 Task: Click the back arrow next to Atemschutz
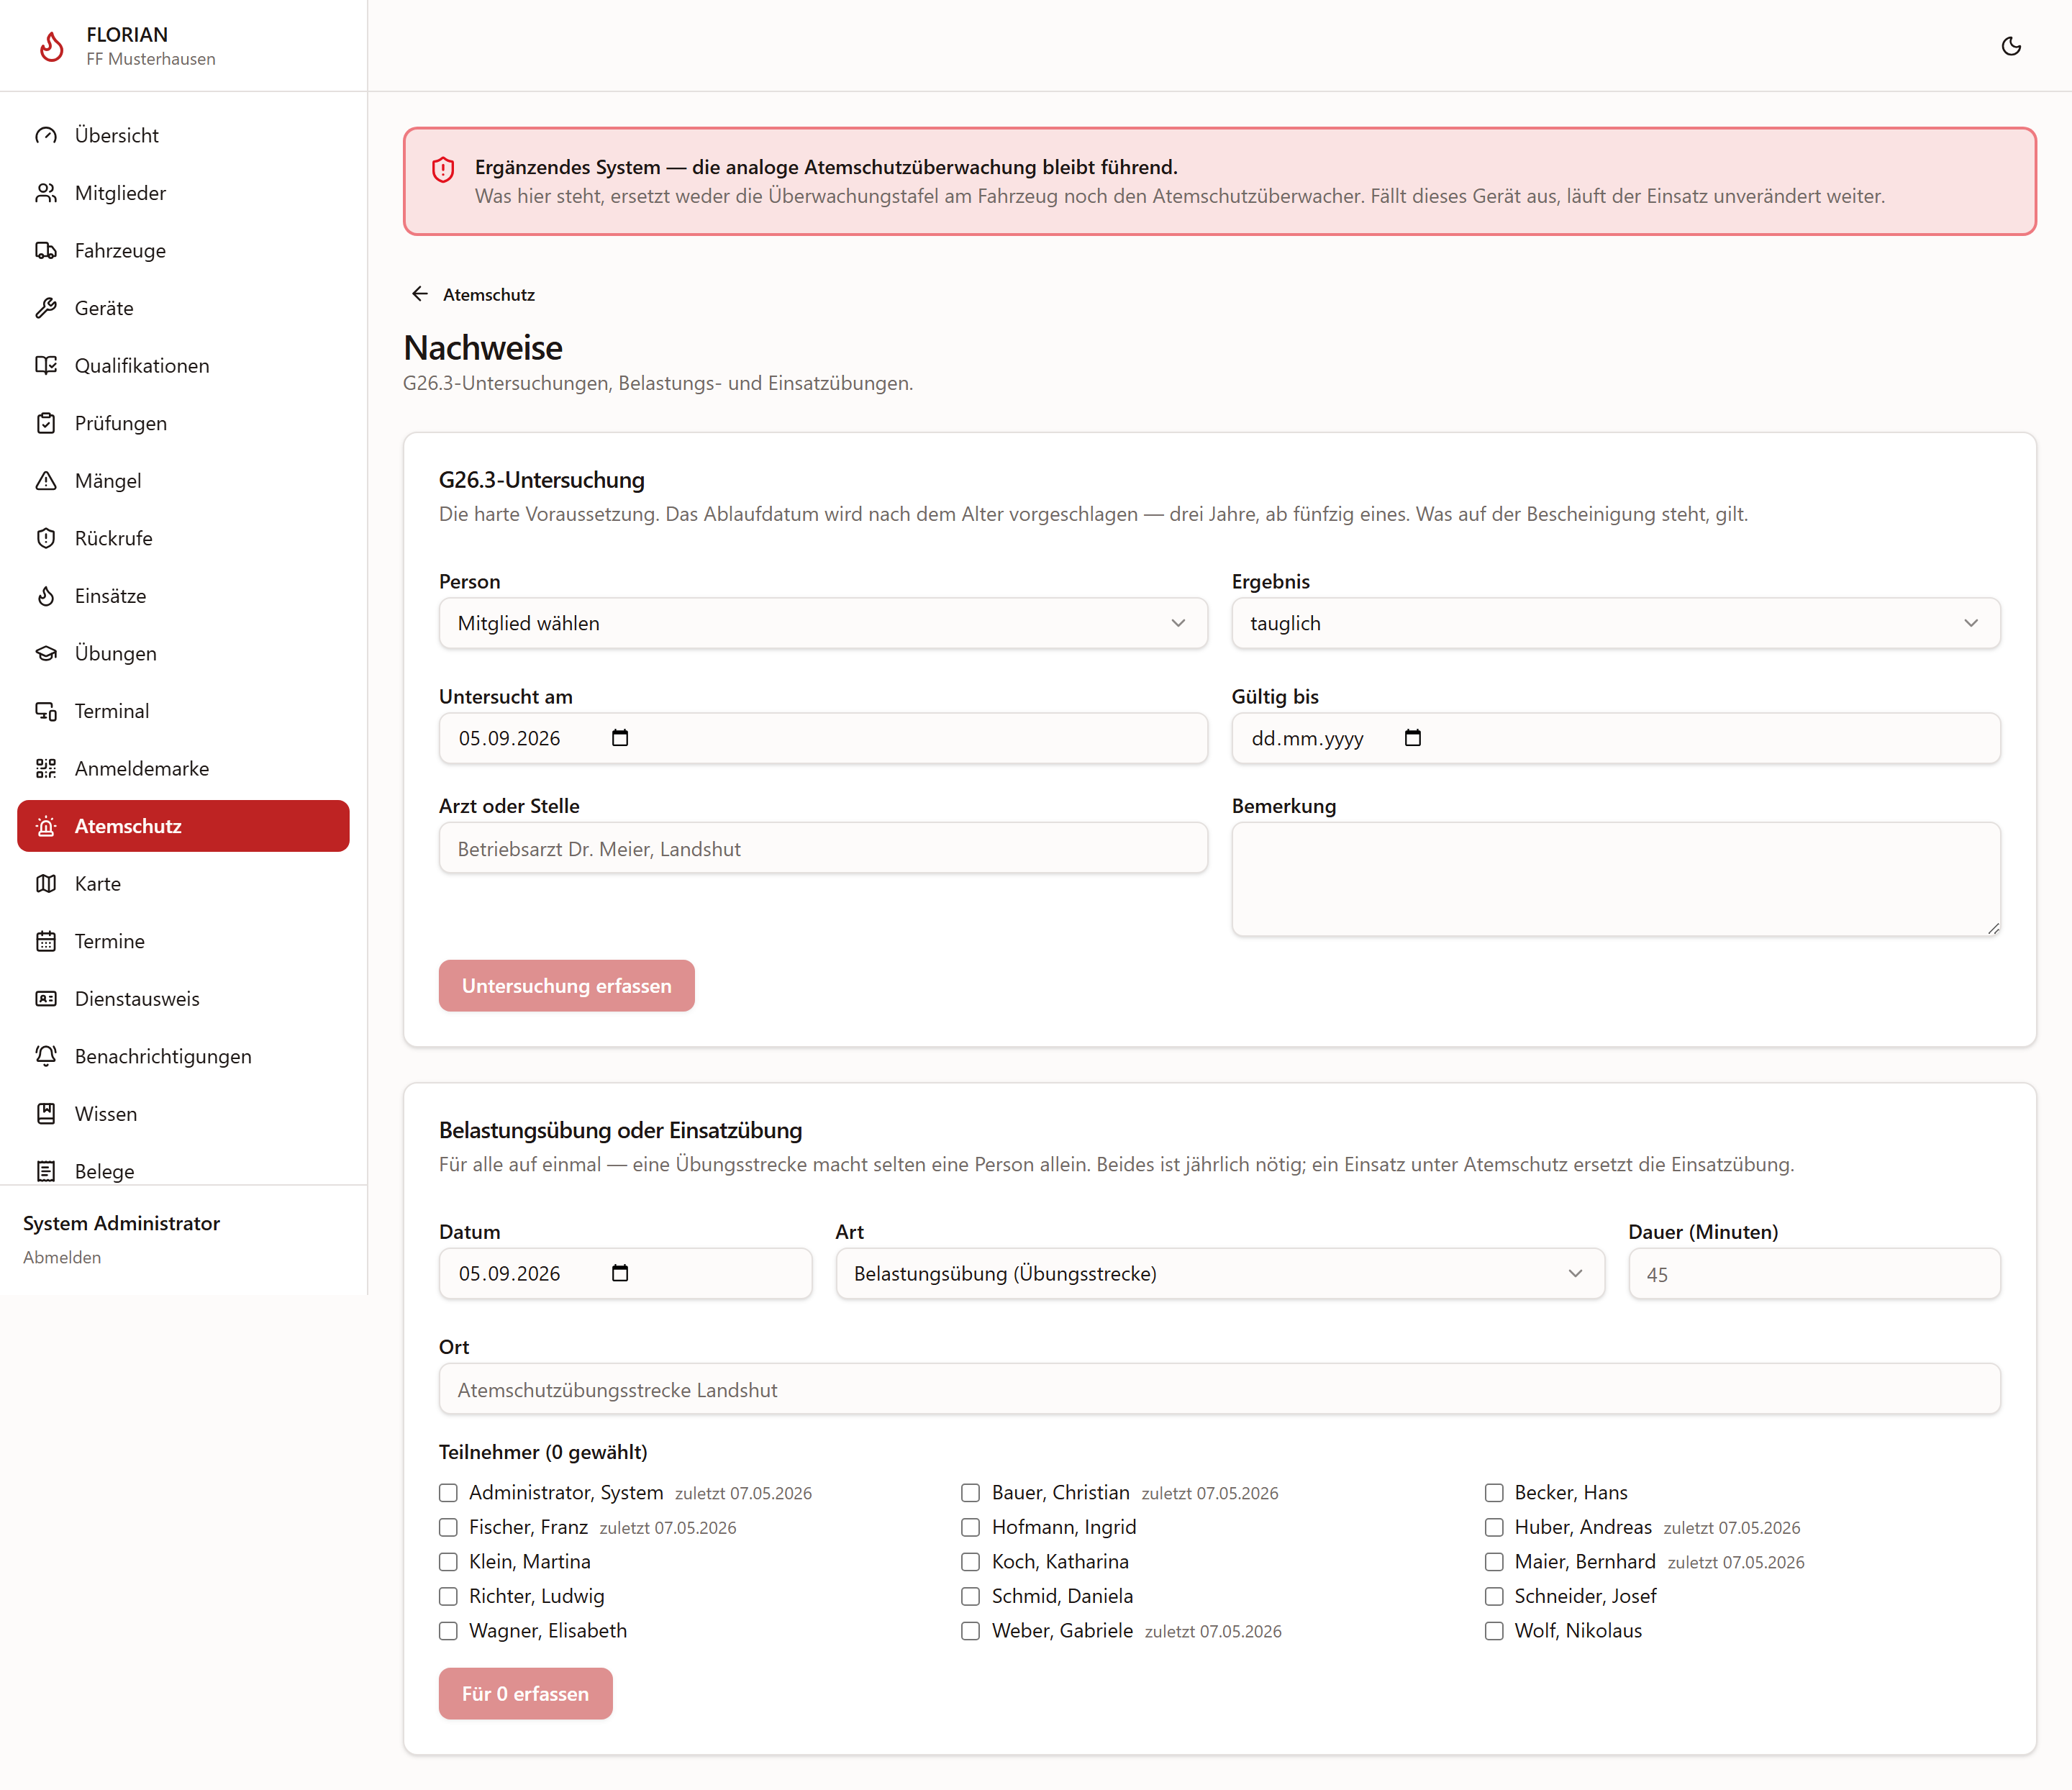(420, 294)
